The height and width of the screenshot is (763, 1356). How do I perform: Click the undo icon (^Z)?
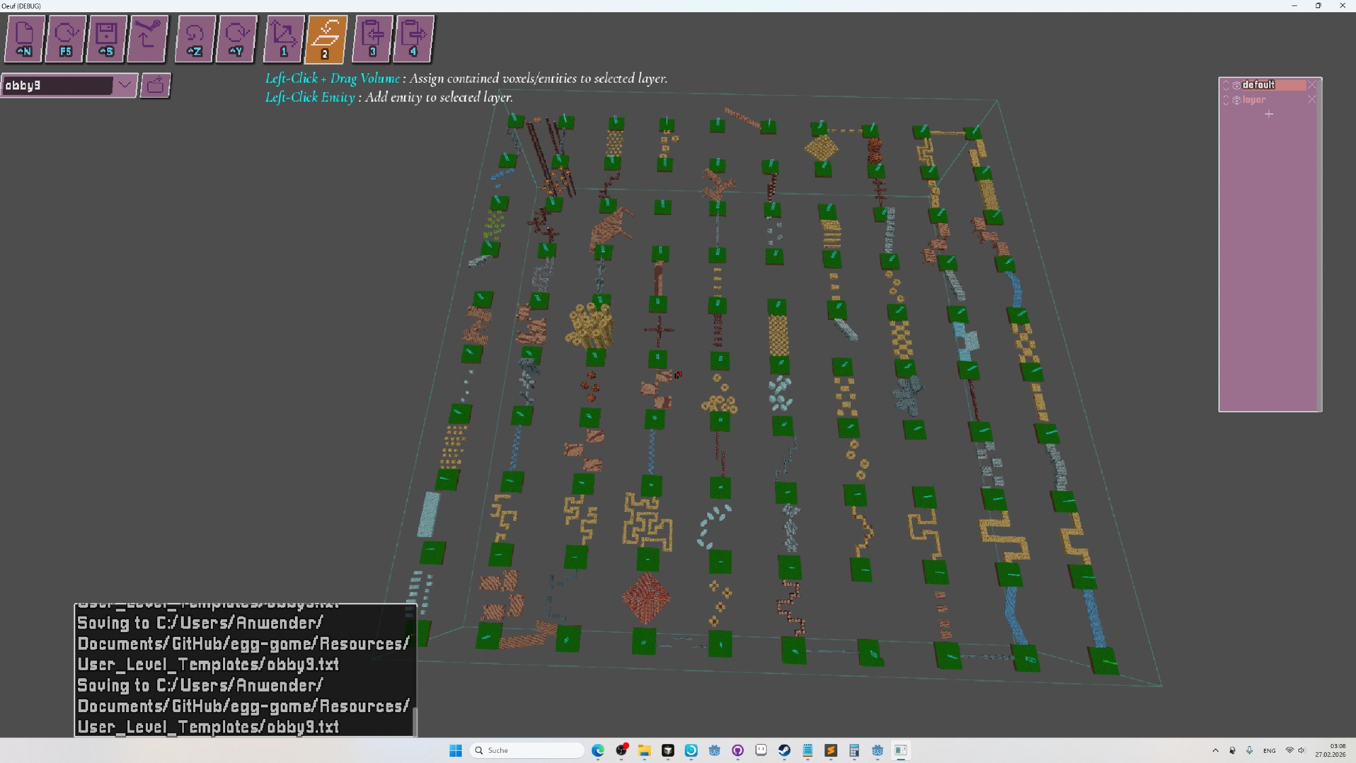point(195,38)
